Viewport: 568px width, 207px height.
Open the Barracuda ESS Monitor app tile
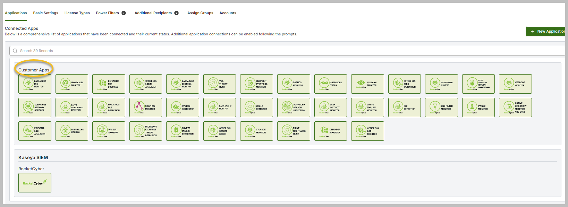pos(35,84)
